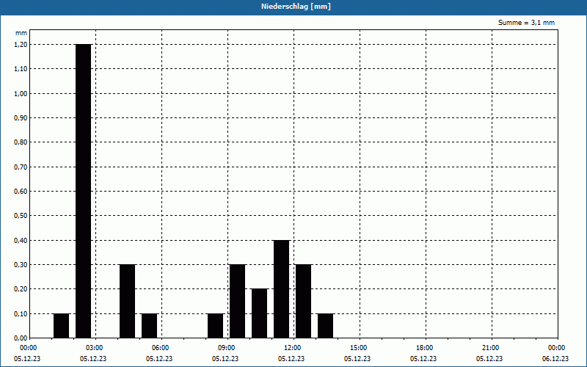
Task: Click the 18:00 time axis label
Action: tap(425, 348)
